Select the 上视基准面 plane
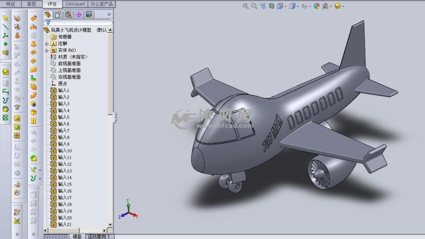 (69, 70)
